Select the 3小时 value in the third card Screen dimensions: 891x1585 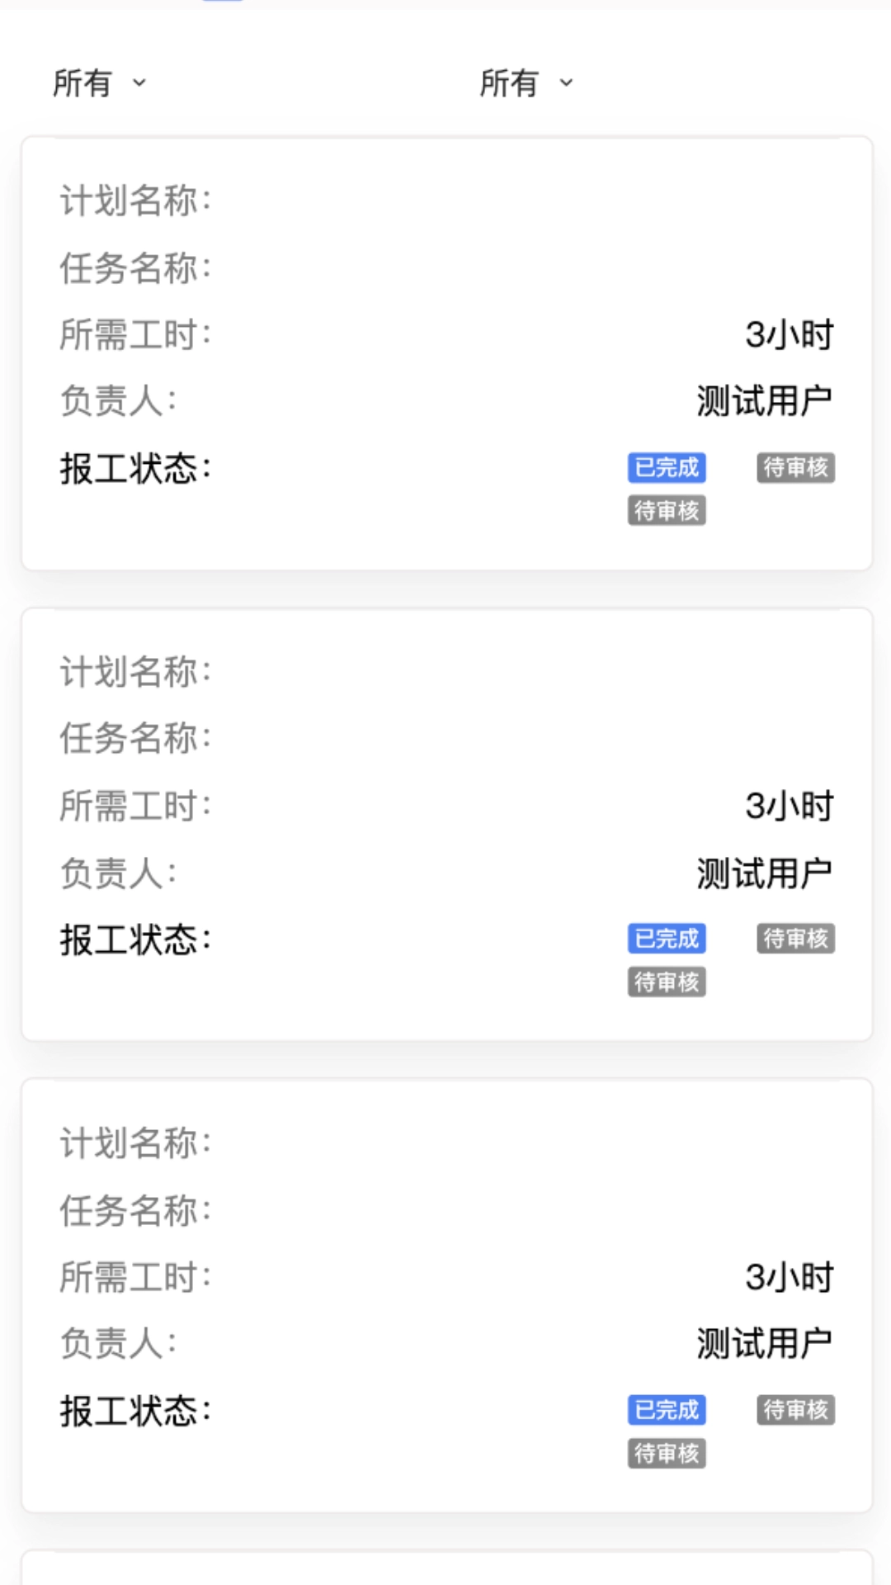pyautogui.click(x=789, y=1278)
